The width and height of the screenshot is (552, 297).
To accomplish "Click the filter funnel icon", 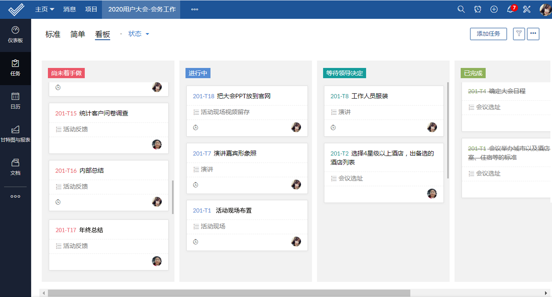I will point(519,34).
